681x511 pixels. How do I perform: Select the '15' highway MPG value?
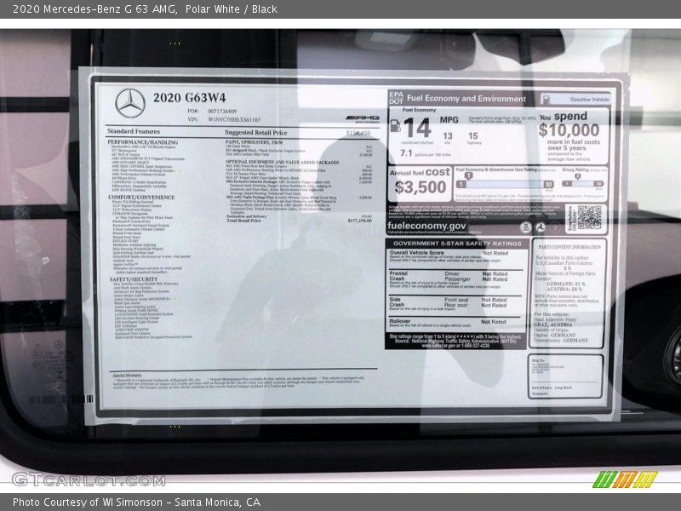473,136
